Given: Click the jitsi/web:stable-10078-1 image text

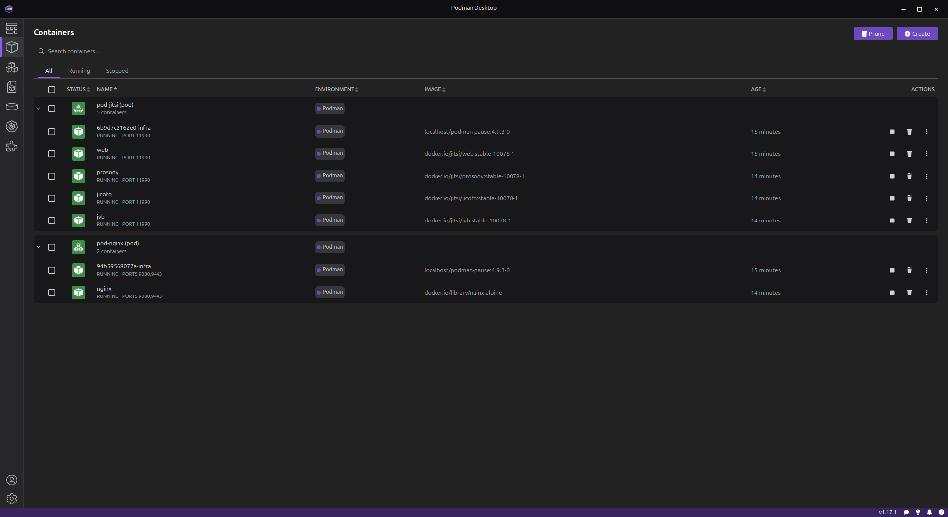Looking at the screenshot, I should pos(469,154).
